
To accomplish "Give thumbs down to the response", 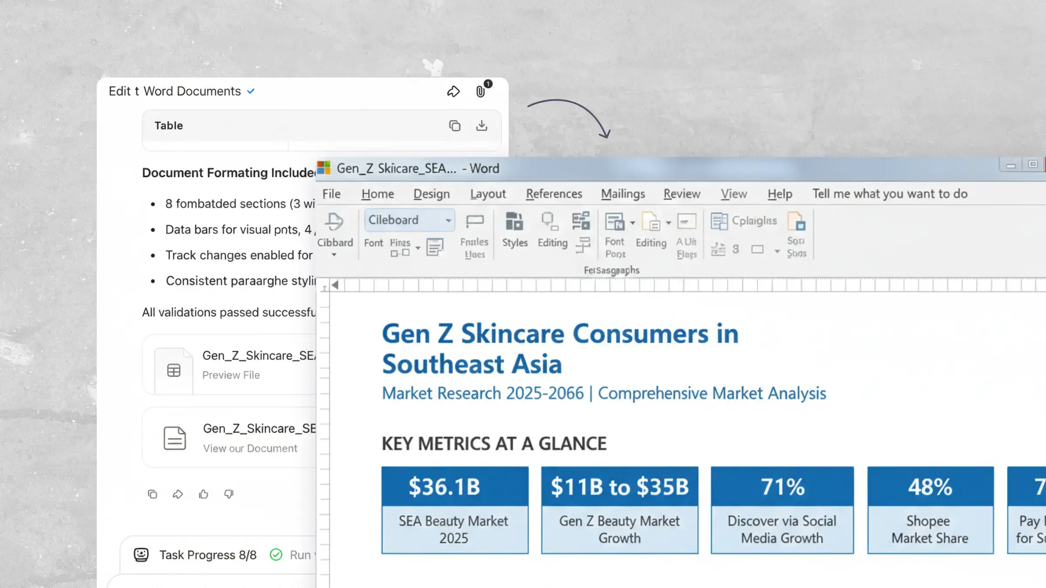I will tap(229, 494).
